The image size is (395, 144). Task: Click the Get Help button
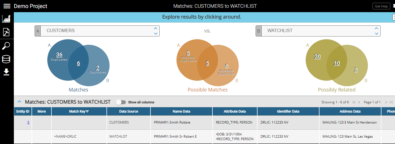pos(381,6)
